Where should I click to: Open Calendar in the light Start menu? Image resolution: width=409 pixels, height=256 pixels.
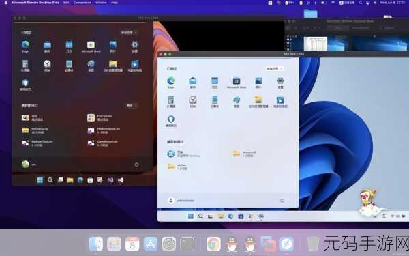click(215, 83)
